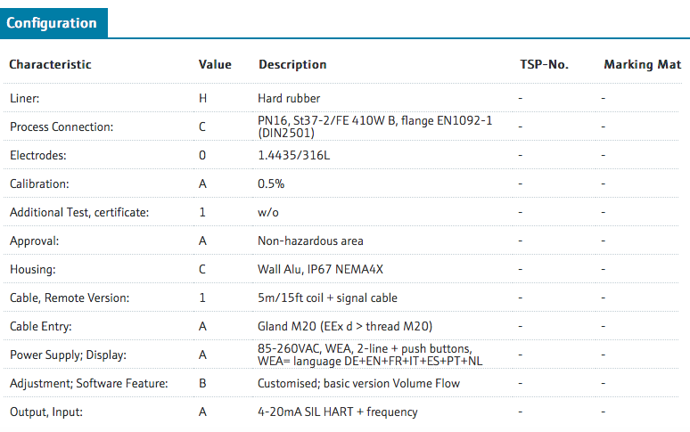Click the Process Connection row label
This screenshot has width=690, height=432.
pos(62,126)
